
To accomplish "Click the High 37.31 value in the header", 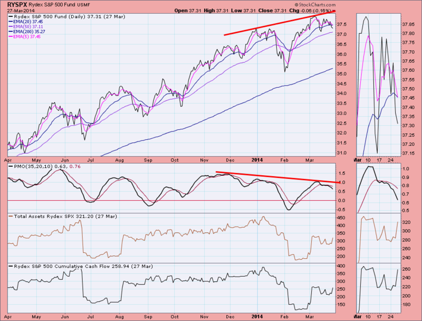I will pos(216,11).
